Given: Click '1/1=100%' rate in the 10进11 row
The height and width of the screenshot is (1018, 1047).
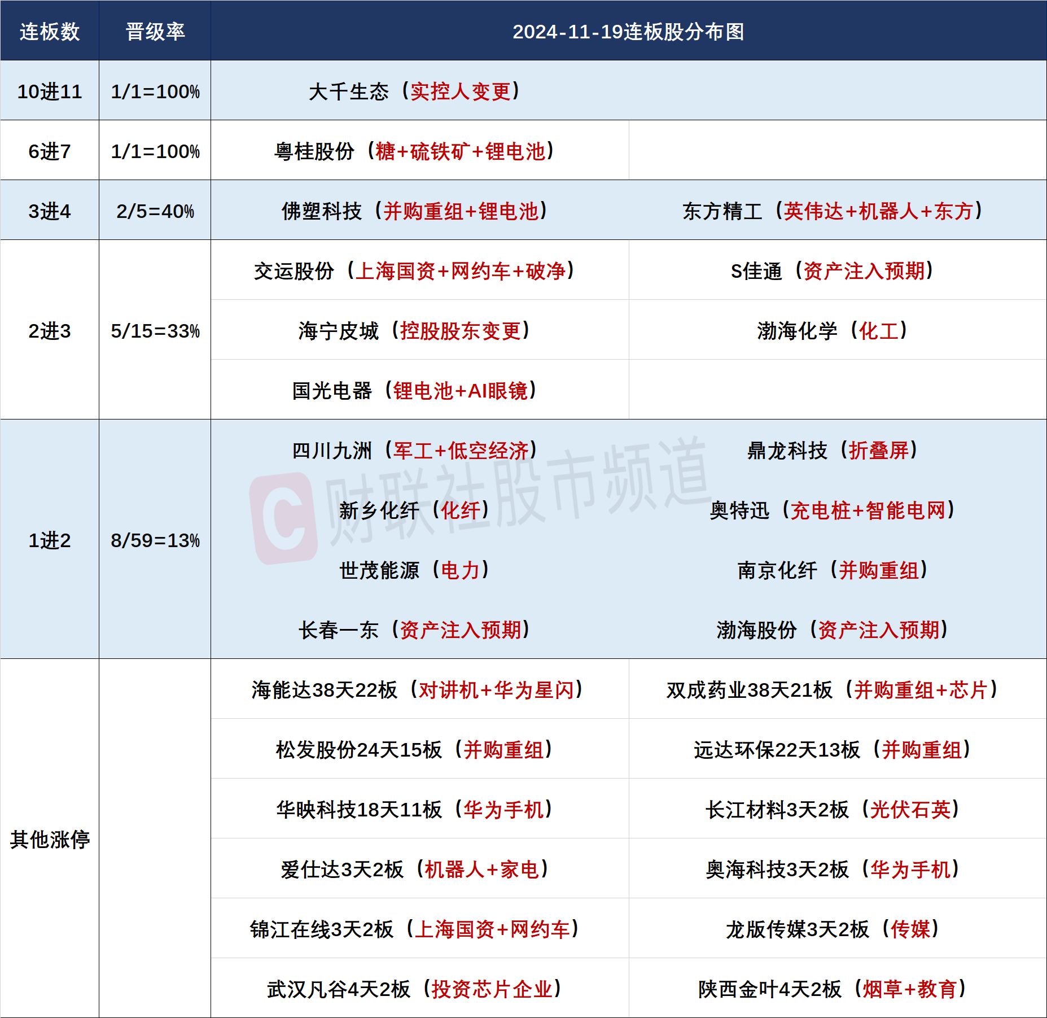Looking at the screenshot, I should point(155,91).
